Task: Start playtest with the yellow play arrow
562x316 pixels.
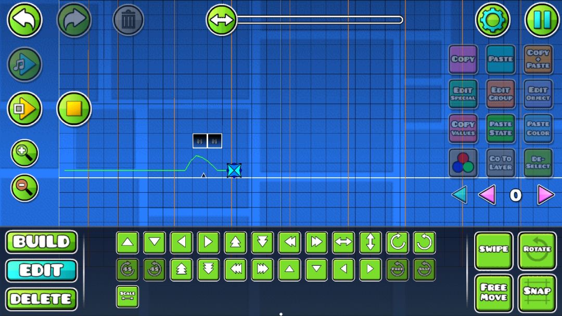Action: tap(24, 109)
